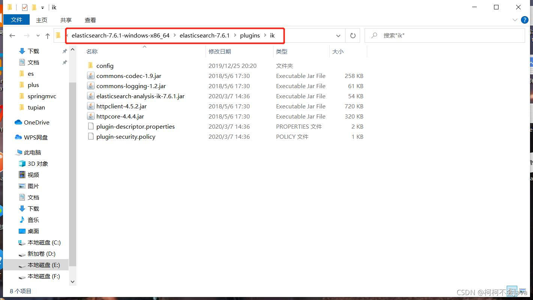The height and width of the screenshot is (300, 533).
Task: Expand breadcrumb after elasticsearch-7.6.1
Action: coord(235,36)
